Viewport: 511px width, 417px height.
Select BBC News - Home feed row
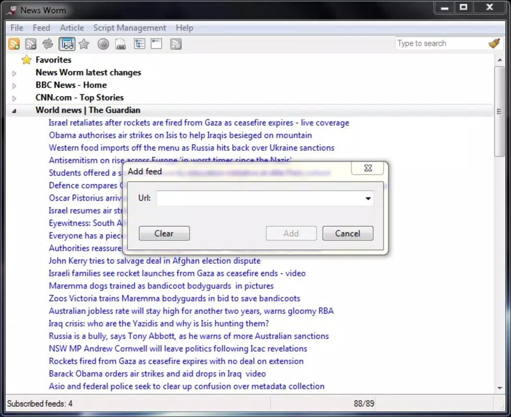(71, 85)
